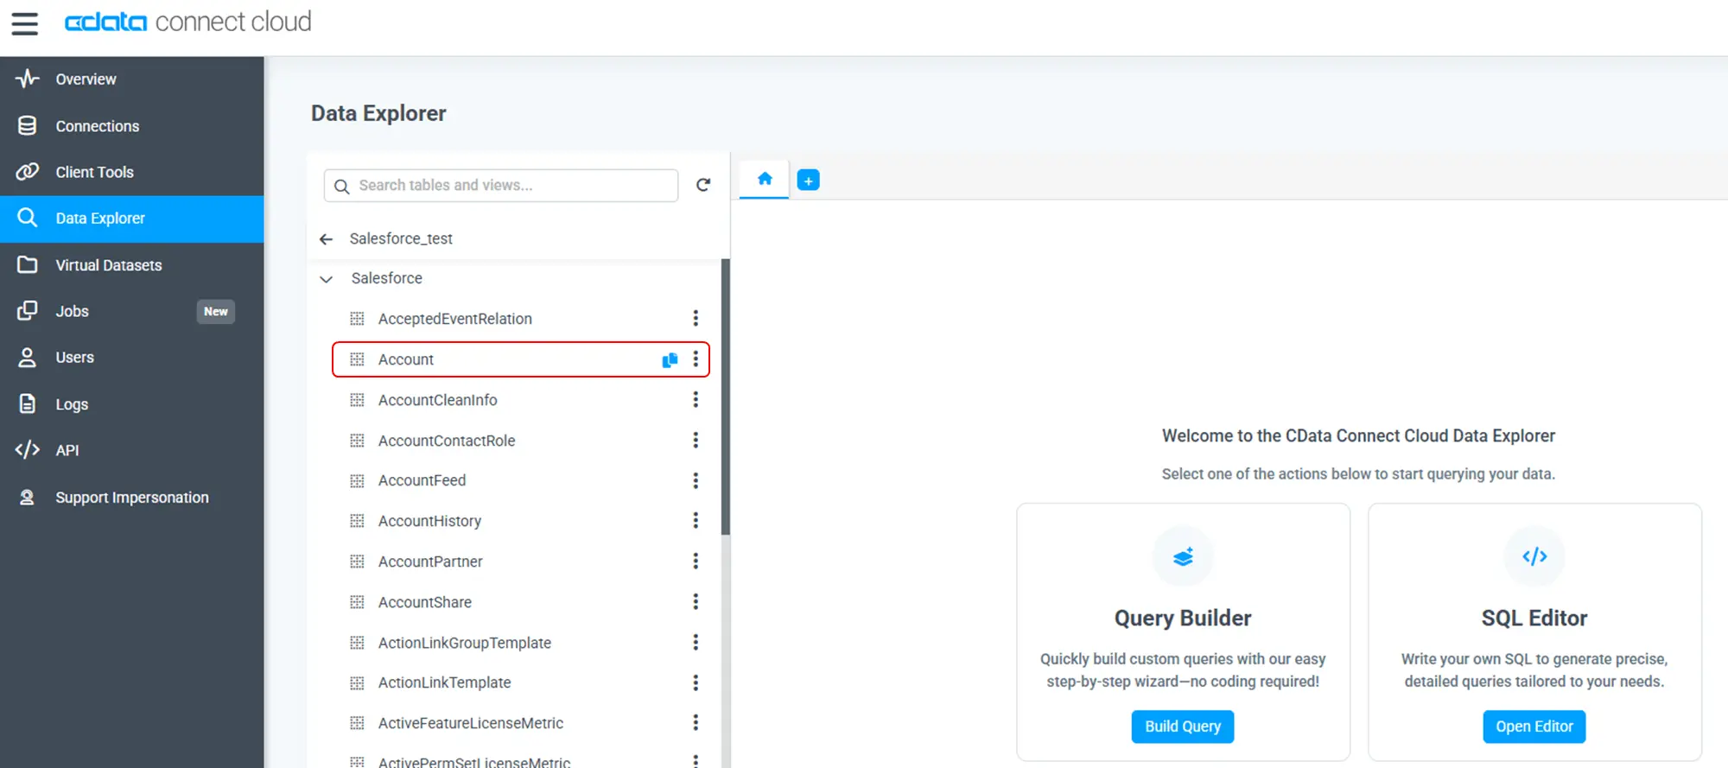This screenshot has height=768, width=1728.
Task: Add a new query tab
Action: click(808, 181)
